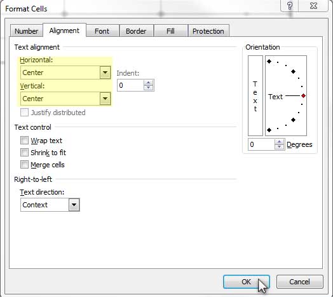Switch to the Number tab
Screen dimensions: 333x297
[26, 31]
